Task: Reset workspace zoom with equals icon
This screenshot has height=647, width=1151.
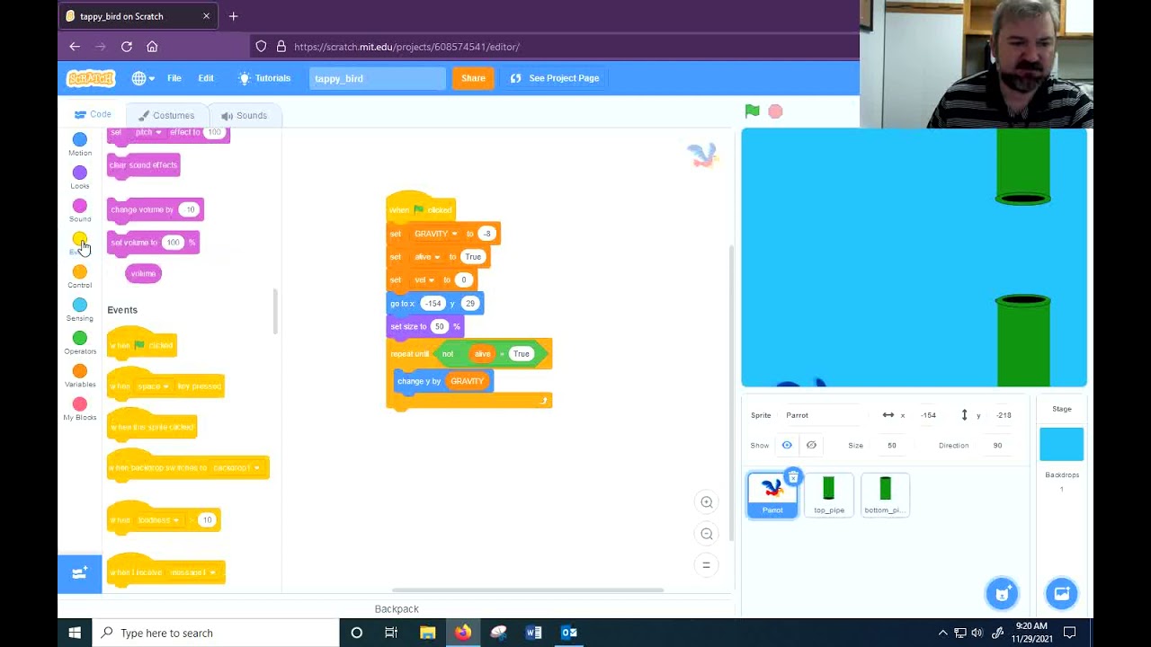Action: [707, 564]
